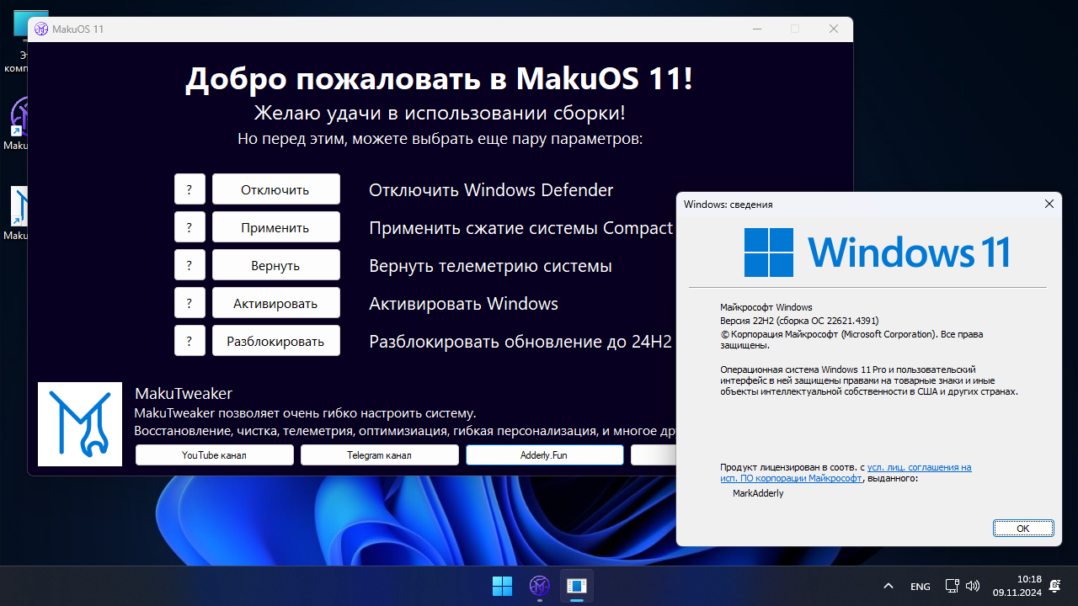Click label Отключить Windows Defender
This screenshot has height=606, width=1078.
click(491, 190)
